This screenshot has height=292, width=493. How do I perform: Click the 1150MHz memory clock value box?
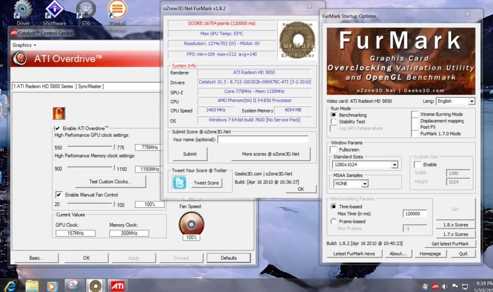149,169
